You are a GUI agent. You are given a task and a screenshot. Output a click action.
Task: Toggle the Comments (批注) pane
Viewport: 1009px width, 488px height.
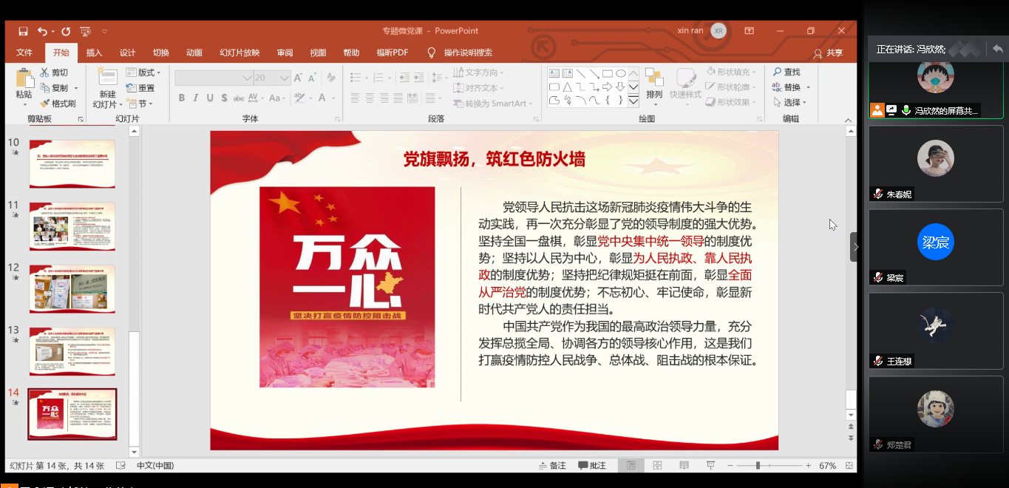coord(592,466)
